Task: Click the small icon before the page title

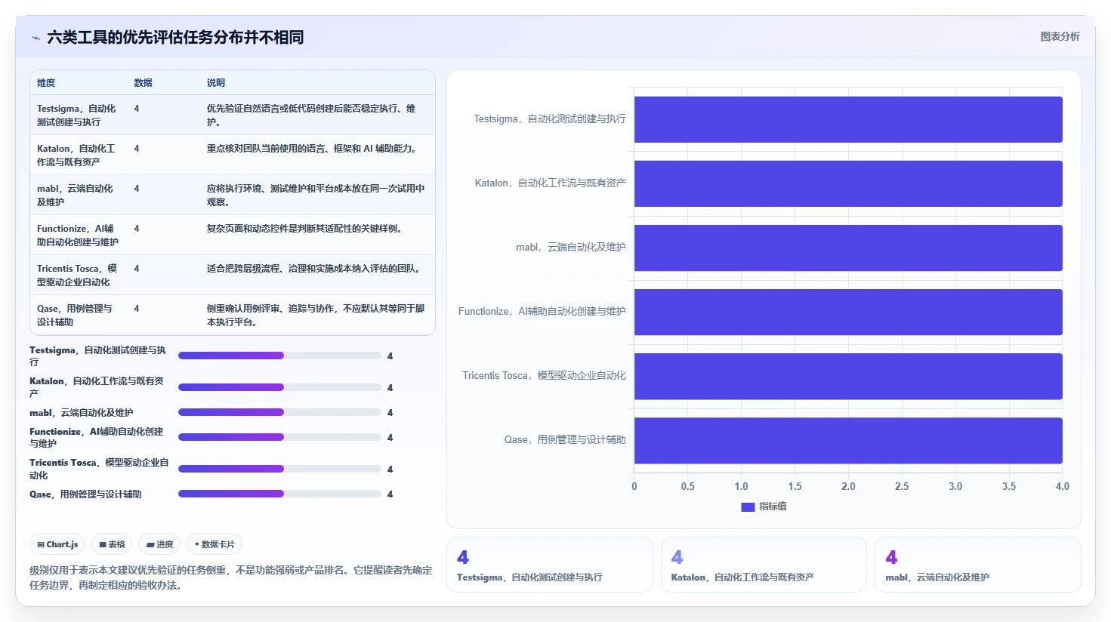Action: (x=35, y=38)
